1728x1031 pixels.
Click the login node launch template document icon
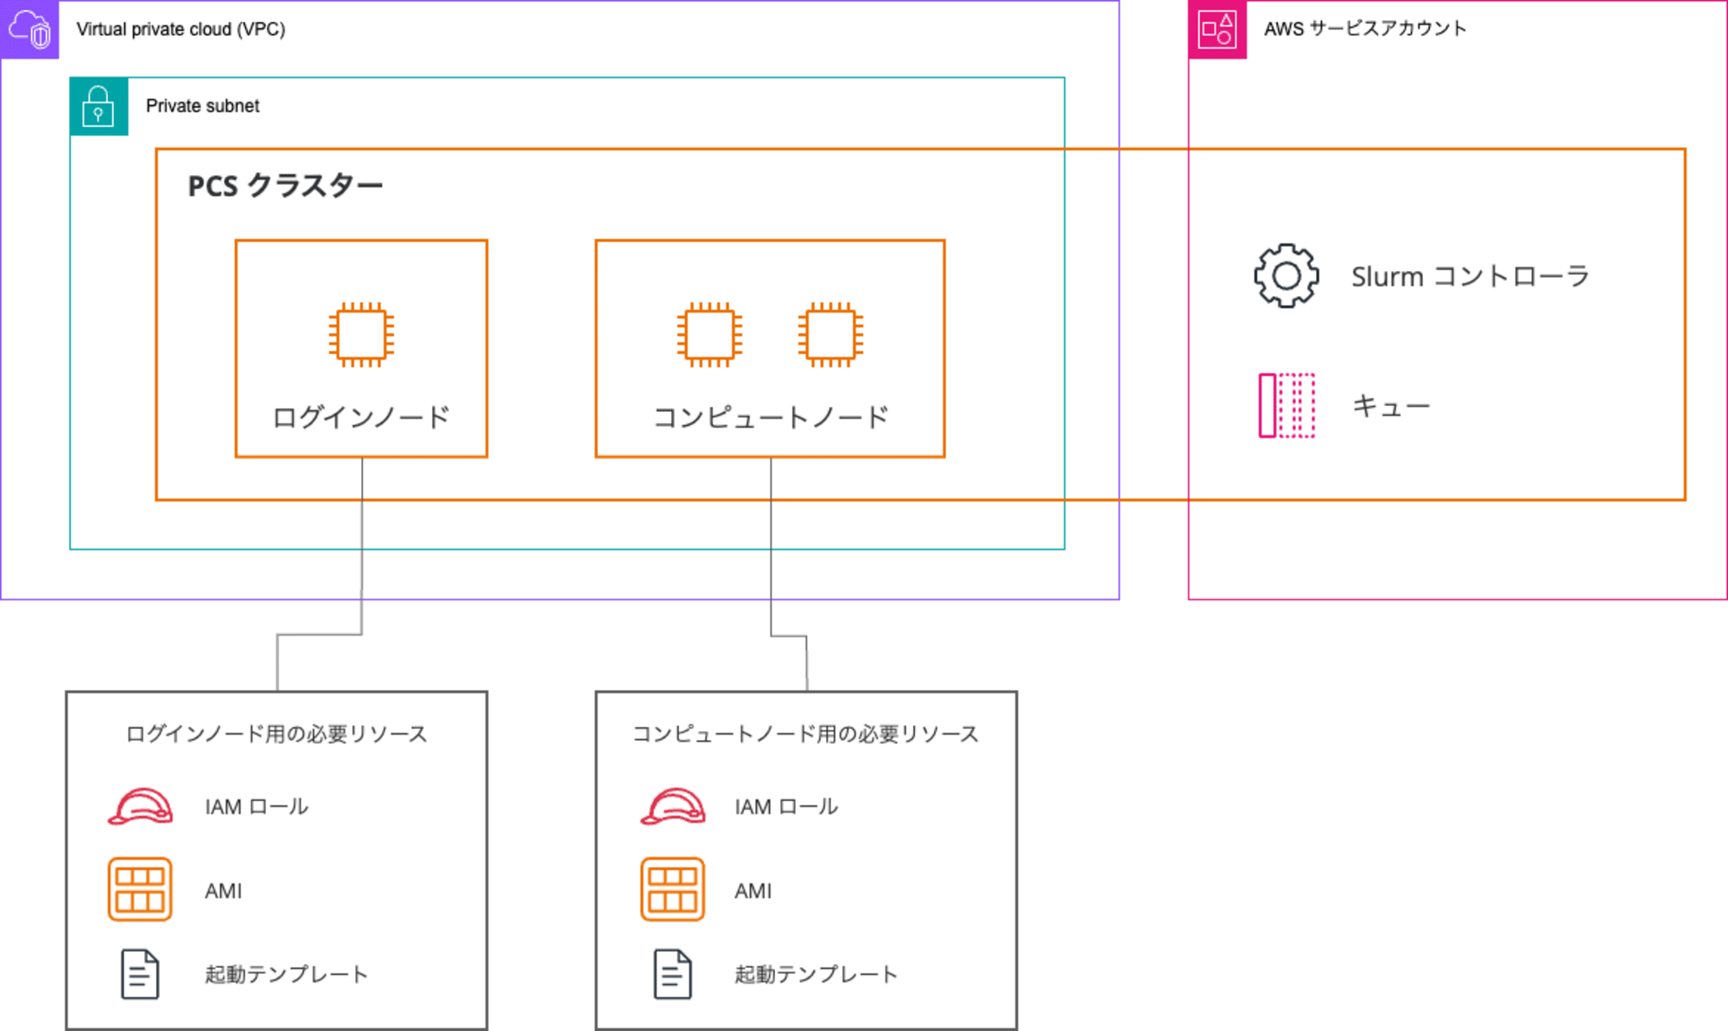(x=140, y=974)
